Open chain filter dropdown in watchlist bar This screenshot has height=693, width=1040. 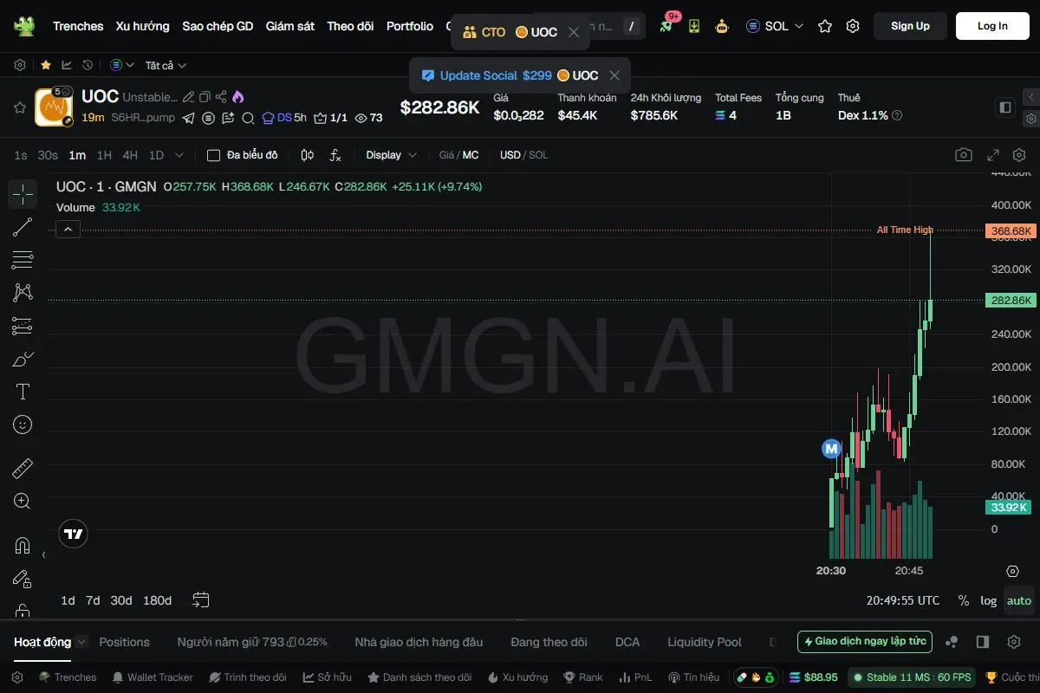tap(122, 65)
